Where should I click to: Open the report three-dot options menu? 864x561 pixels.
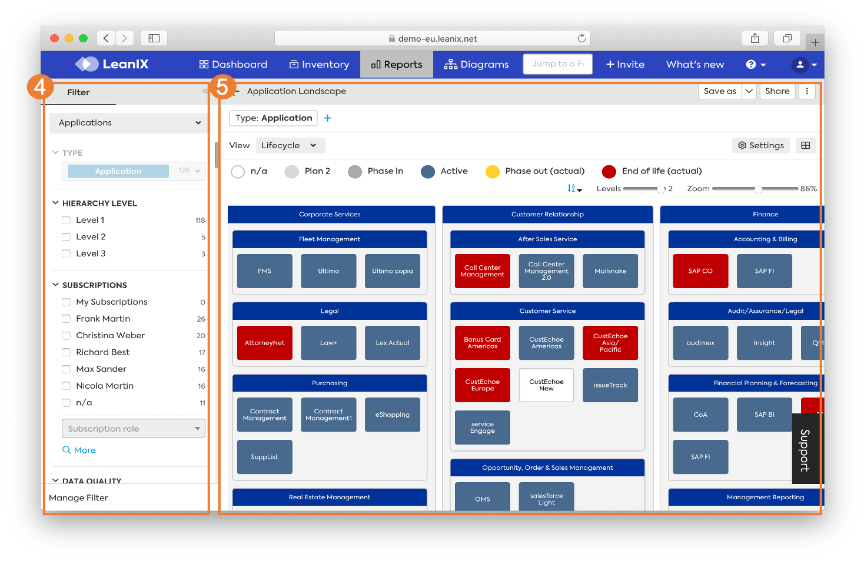[x=807, y=91]
